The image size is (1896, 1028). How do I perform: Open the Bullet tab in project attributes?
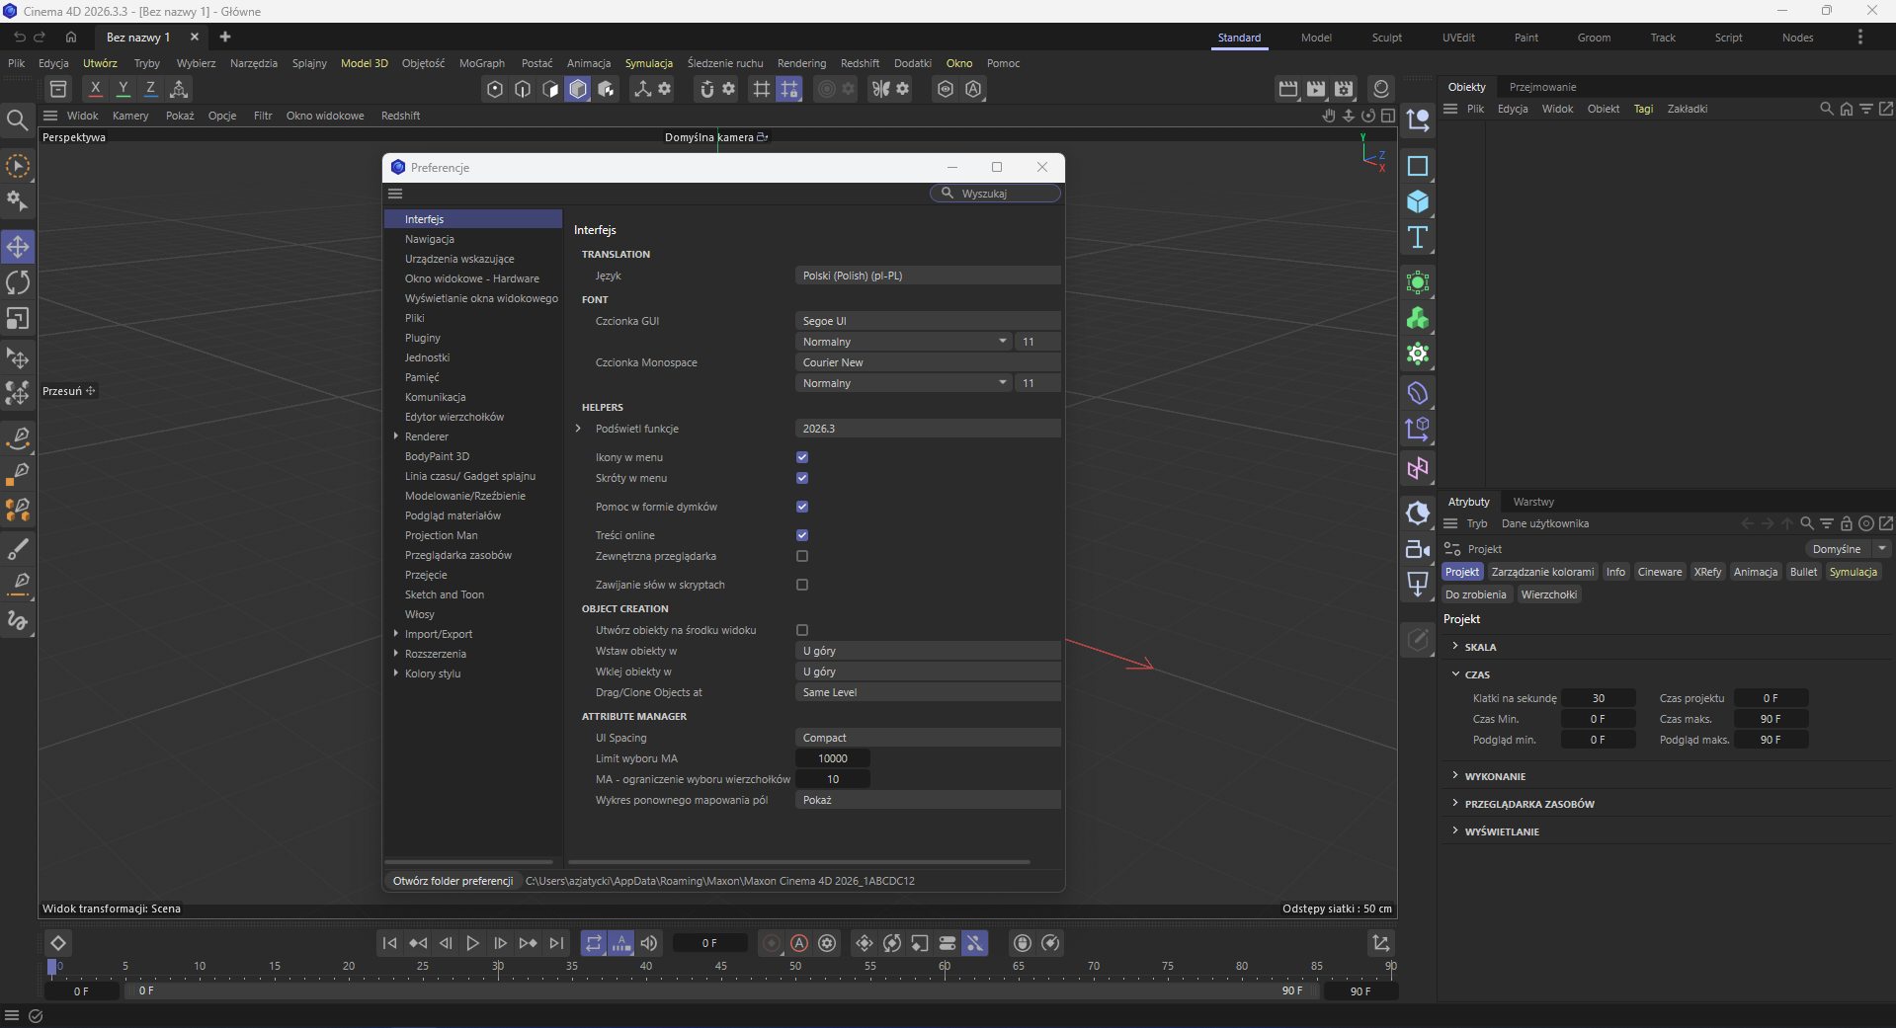click(1803, 572)
